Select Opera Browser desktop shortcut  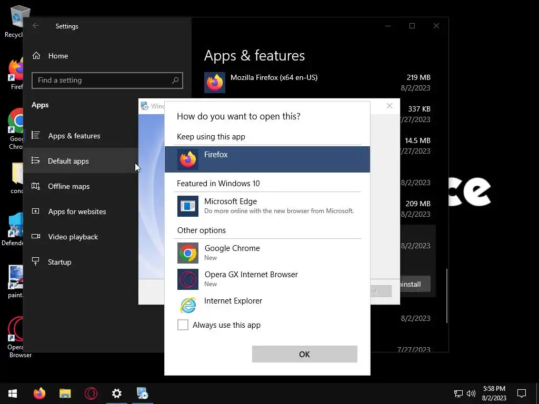pos(15,337)
